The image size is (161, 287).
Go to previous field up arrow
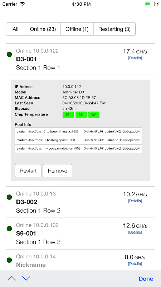[x=12, y=278]
